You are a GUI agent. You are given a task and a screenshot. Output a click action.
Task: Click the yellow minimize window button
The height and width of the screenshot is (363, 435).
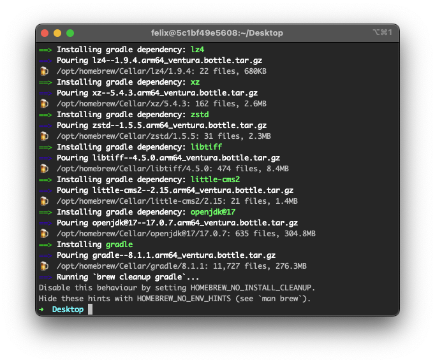pyautogui.click(x=57, y=33)
